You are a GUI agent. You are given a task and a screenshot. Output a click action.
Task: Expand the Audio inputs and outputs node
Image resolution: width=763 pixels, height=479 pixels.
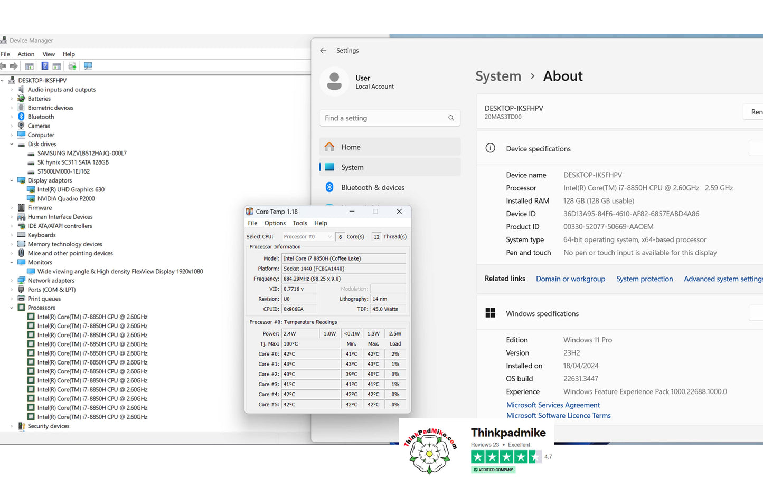12,90
